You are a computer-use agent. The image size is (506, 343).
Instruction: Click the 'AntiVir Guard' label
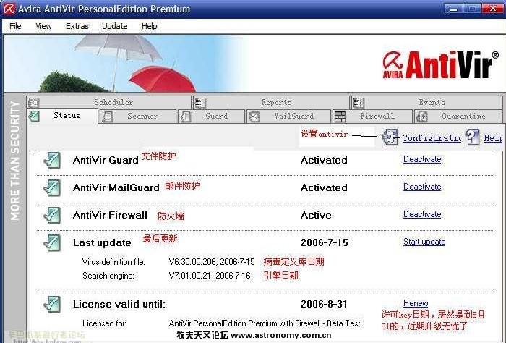(106, 160)
